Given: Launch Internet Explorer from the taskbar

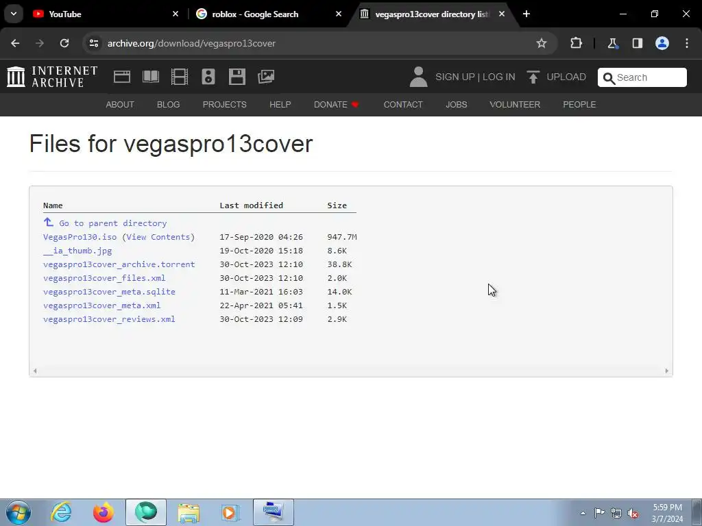Looking at the screenshot, I should point(61,512).
